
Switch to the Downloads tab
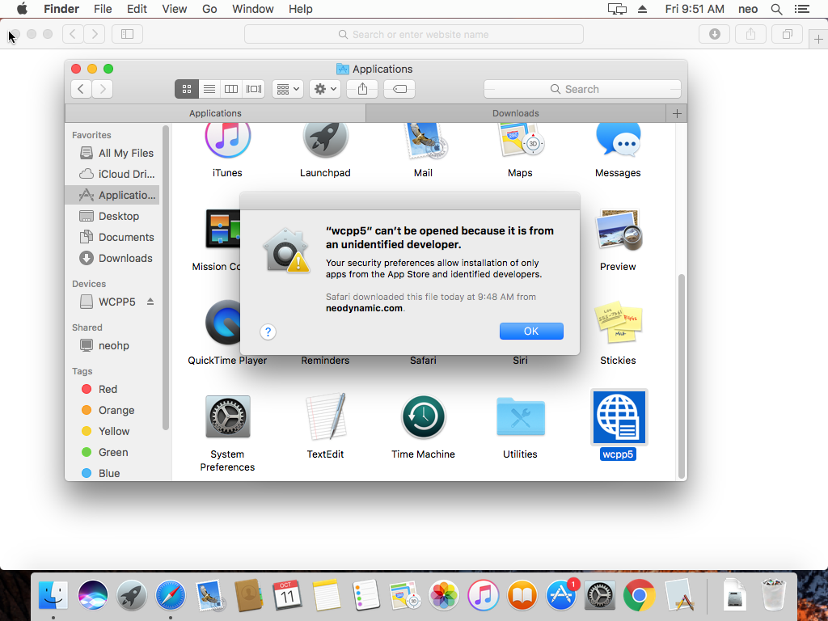pyautogui.click(x=515, y=113)
